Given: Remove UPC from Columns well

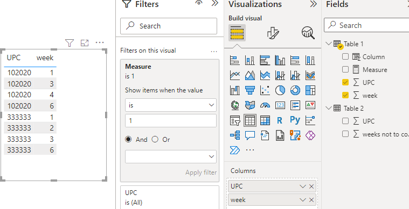Looking at the screenshot, I should [311, 186].
